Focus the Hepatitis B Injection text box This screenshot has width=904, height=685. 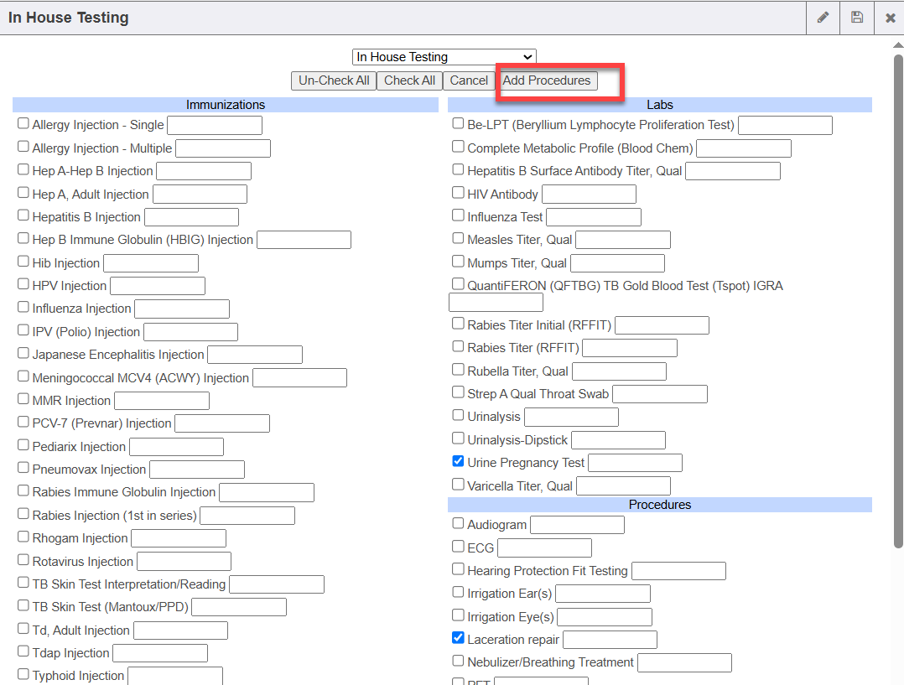(x=191, y=217)
